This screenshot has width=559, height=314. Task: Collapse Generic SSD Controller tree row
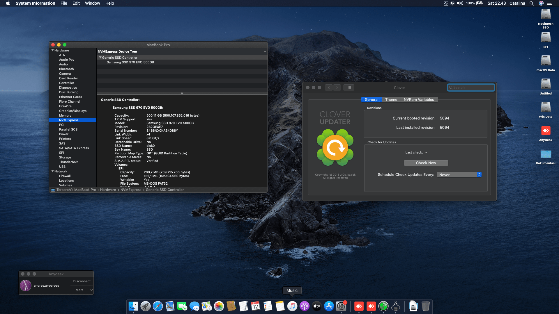pos(100,58)
